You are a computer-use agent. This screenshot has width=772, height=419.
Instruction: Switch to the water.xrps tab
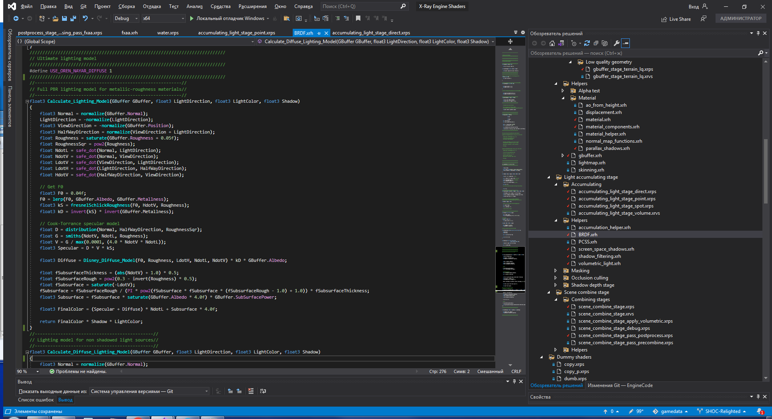[x=168, y=33]
